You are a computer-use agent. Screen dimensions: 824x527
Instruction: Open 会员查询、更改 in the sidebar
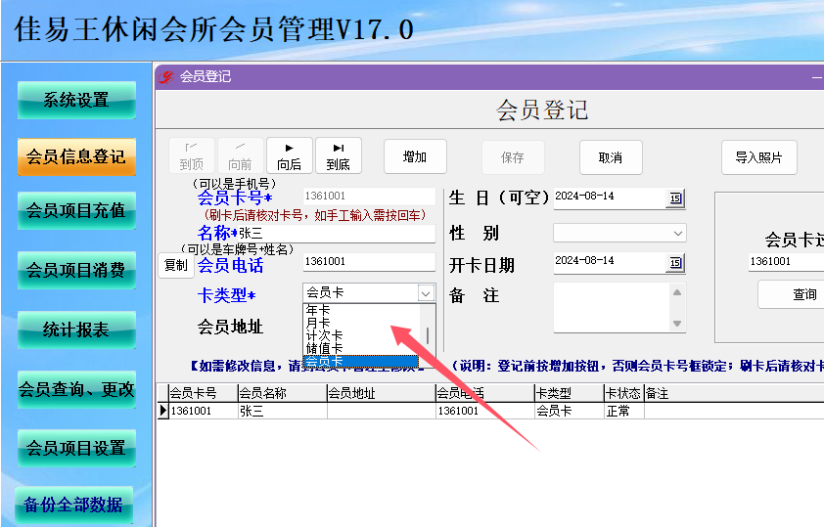[x=76, y=389]
